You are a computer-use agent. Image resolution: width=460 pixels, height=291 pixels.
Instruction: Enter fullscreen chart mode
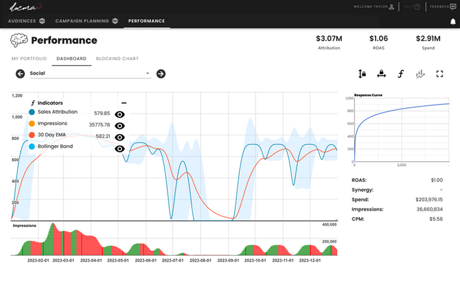[440, 74]
